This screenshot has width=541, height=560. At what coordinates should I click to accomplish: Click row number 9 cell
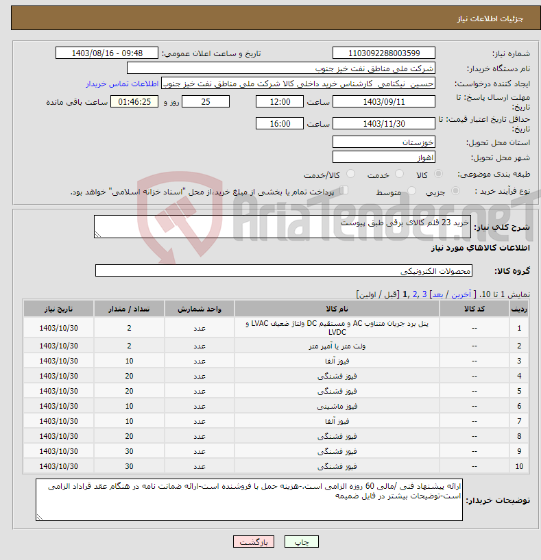(519, 451)
